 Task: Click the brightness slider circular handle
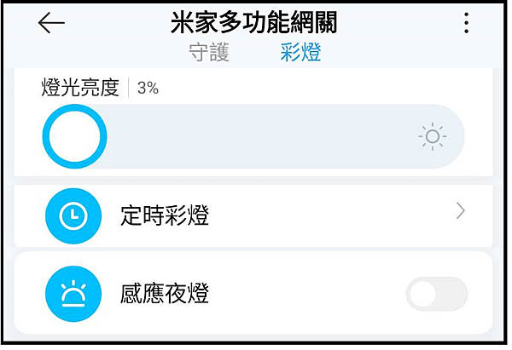[75, 136]
